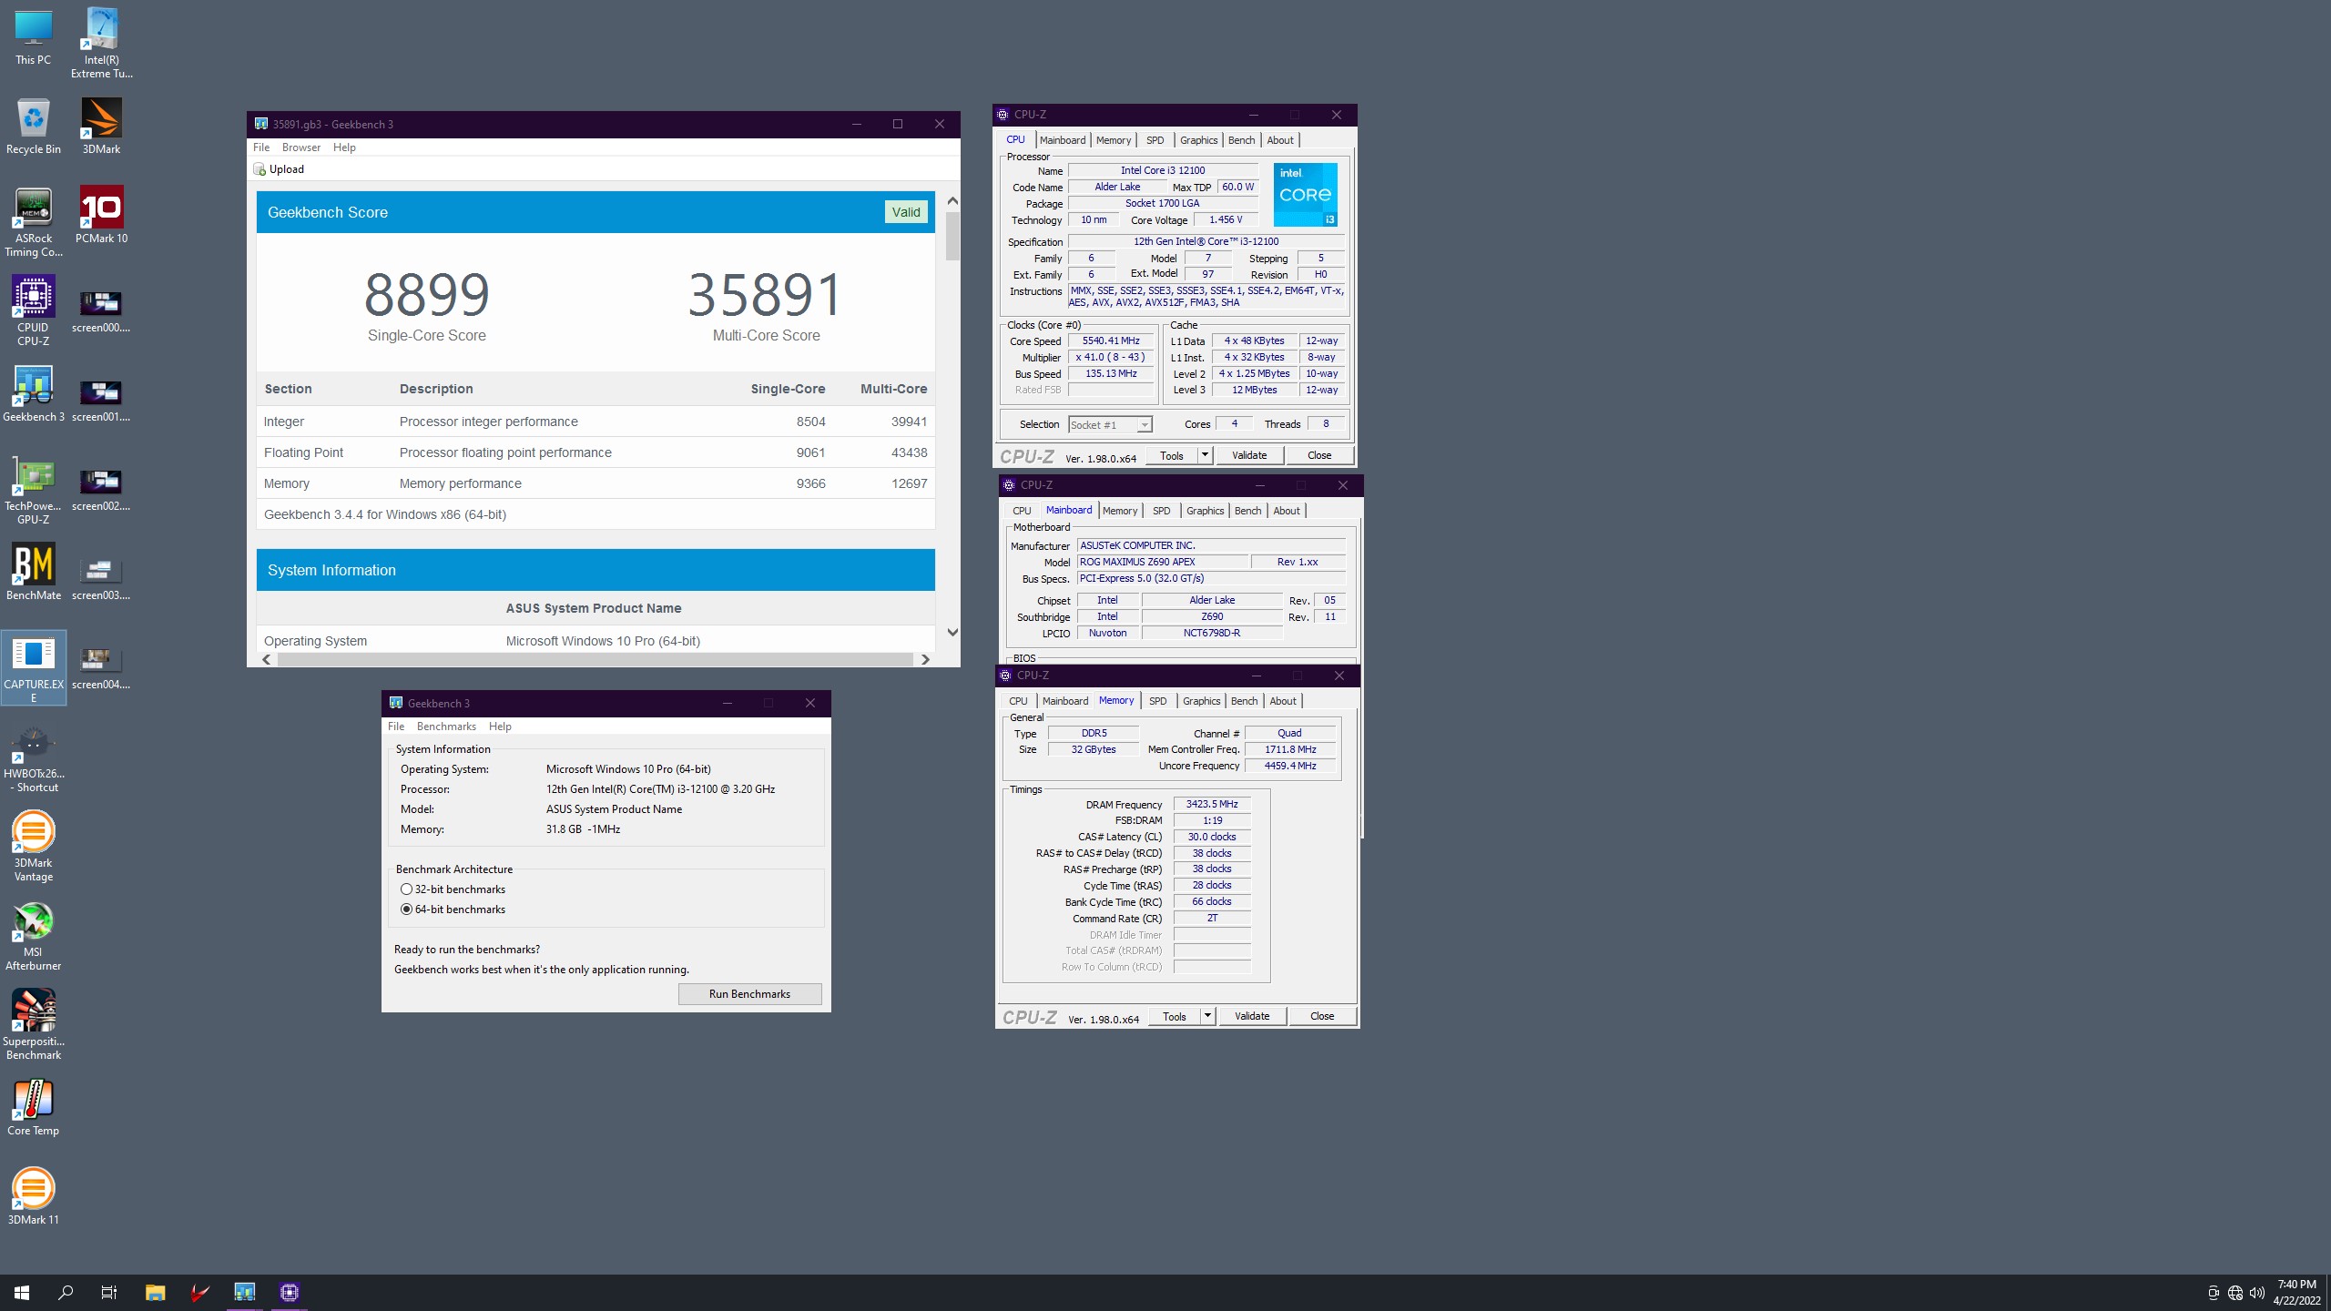Open screen003 image file
The width and height of the screenshot is (2331, 1311).
click(101, 579)
